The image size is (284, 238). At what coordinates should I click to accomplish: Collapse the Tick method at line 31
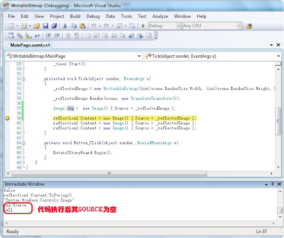(x=24, y=79)
